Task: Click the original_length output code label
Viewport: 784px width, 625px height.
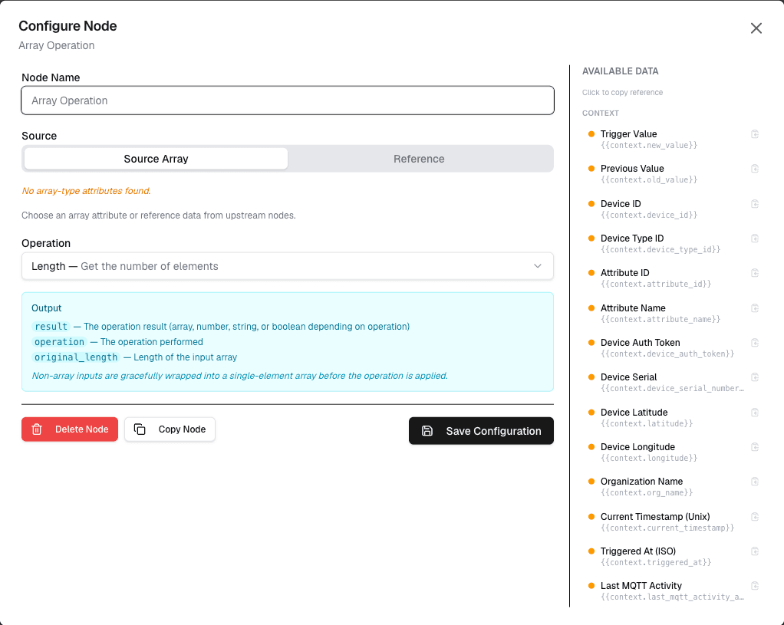Action: [76, 357]
